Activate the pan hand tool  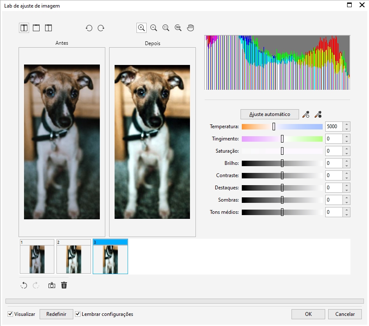[x=190, y=28]
